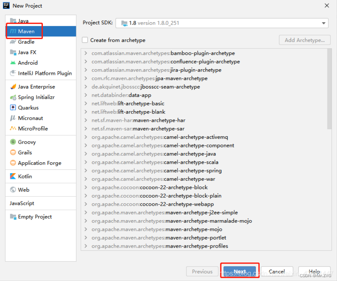Viewport: 337px width, 281px height.
Task: Select maven-archetype-j2ee-simple row
Action: 204,213
